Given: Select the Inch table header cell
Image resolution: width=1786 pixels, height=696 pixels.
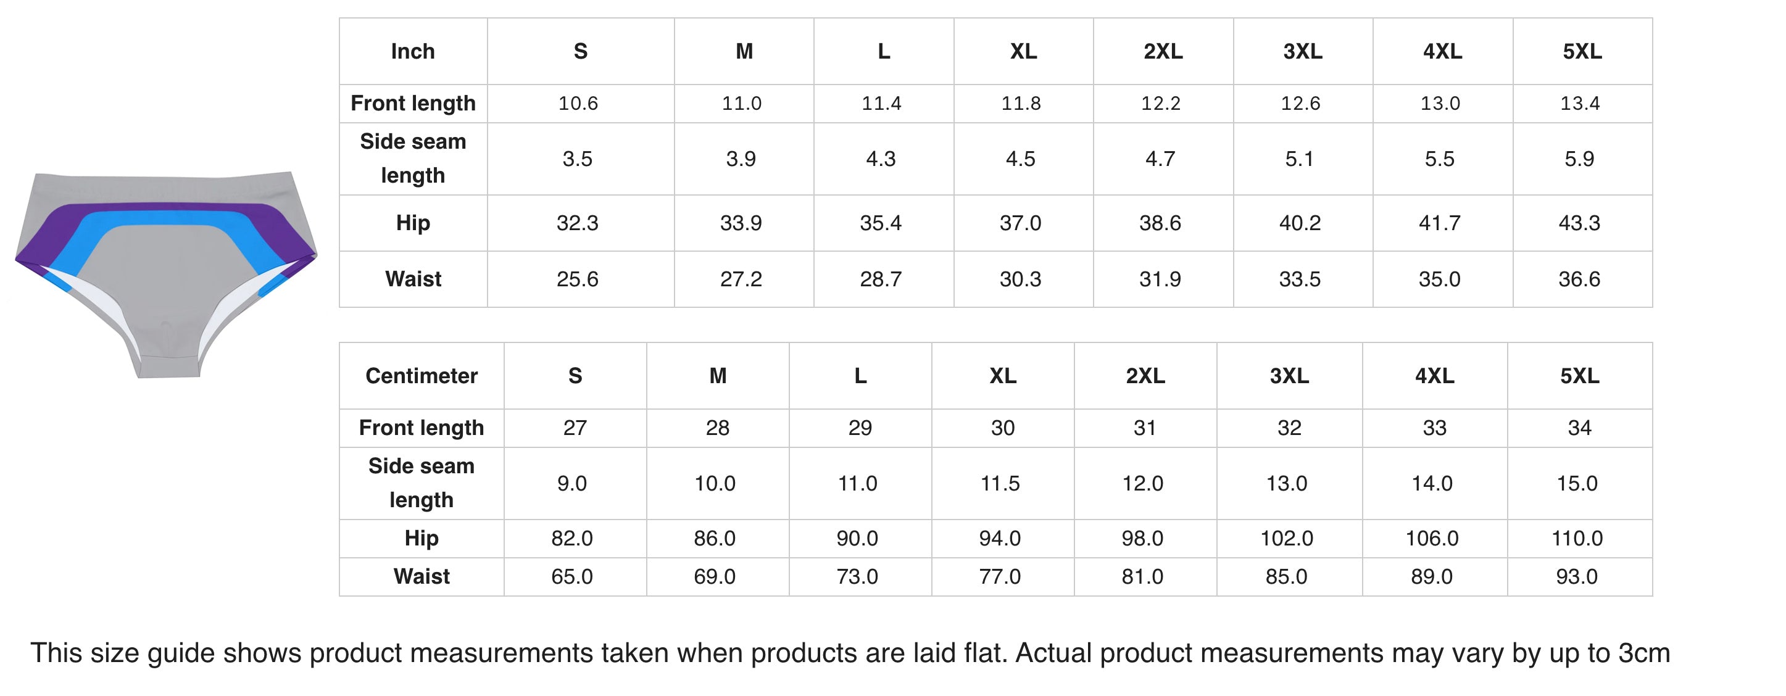Looking at the screenshot, I should pyautogui.click(x=413, y=51).
